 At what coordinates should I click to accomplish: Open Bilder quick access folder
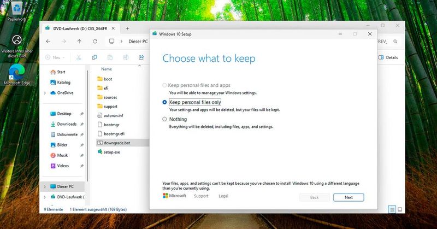(59, 145)
